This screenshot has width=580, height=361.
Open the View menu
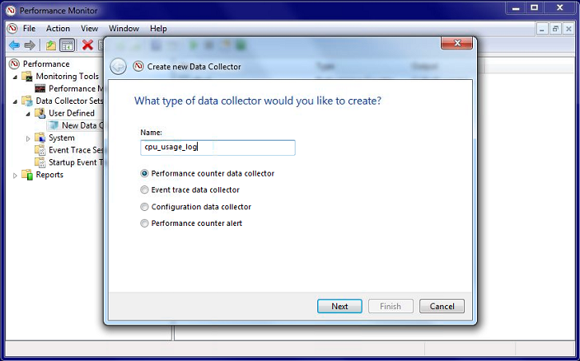point(90,29)
